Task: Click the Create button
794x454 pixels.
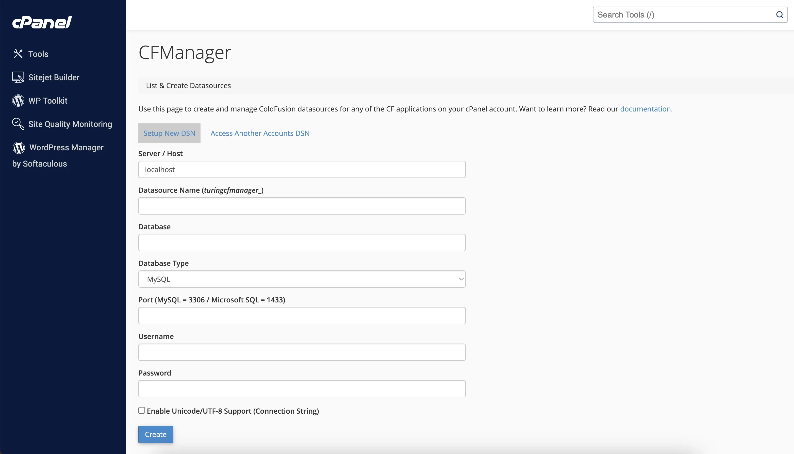Action: pos(156,434)
